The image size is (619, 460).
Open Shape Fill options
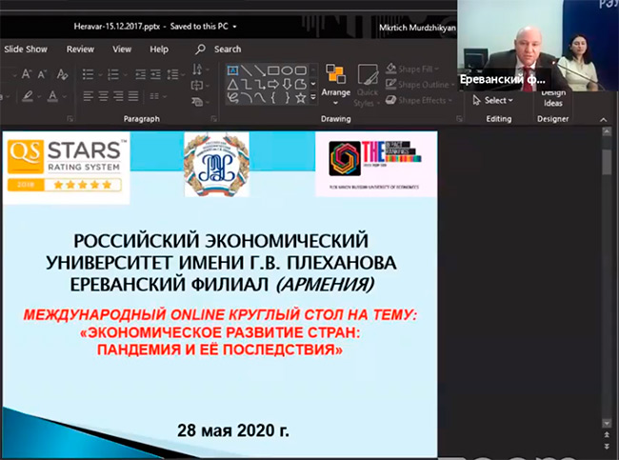[x=412, y=70]
